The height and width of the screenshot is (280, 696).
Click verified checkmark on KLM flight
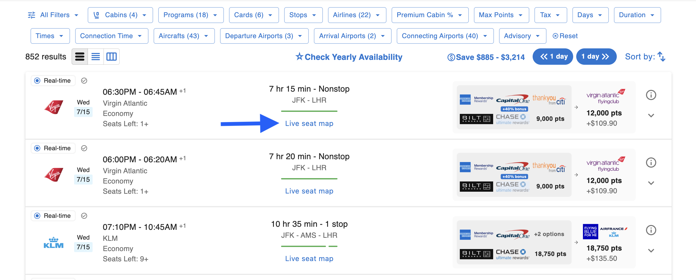[x=84, y=216]
